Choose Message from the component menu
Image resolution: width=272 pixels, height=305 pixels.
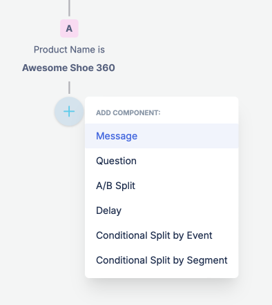(x=117, y=136)
